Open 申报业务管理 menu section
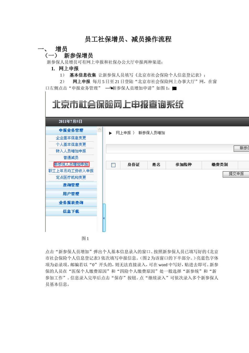249x353 pixels. (x=71, y=130)
